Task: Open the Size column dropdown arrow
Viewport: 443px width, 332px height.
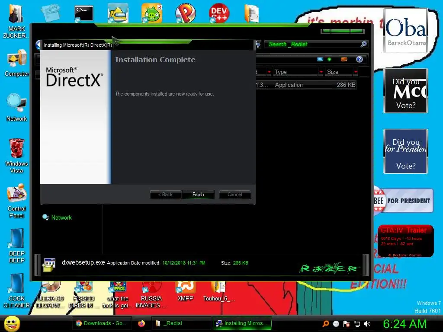Action: pos(356,72)
